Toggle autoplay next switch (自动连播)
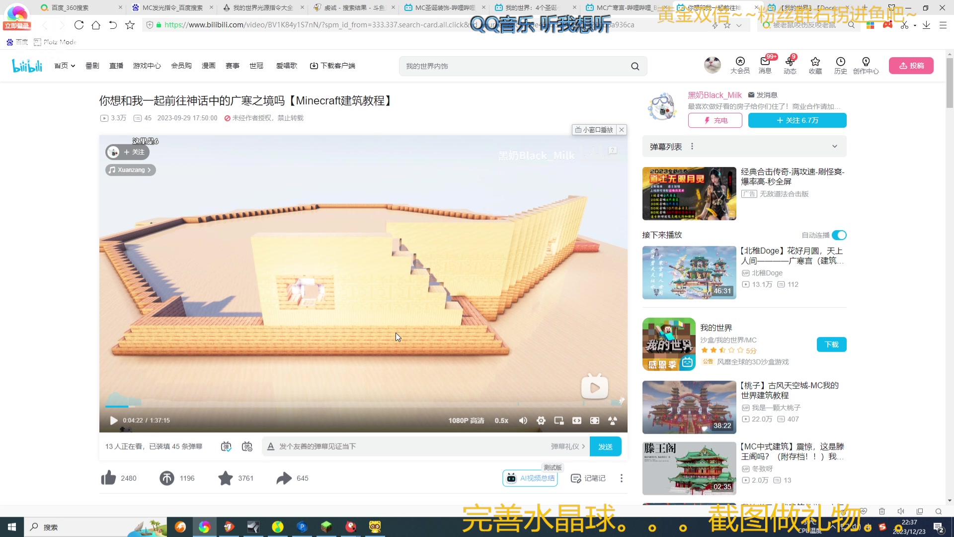 [x=839, y=235]
